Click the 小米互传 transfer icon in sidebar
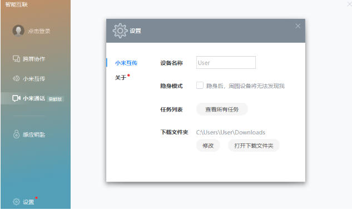Viewport: 352px width, 215px height. (x=16, y=78)
